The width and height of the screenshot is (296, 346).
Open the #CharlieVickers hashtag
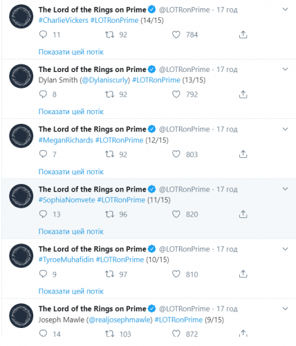64,20
